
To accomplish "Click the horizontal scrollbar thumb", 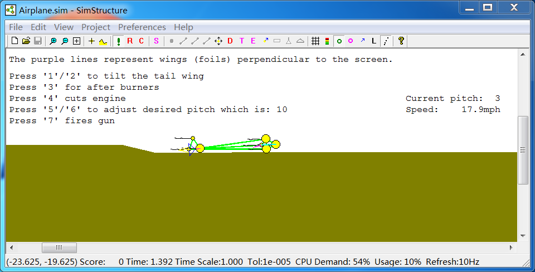I will pyautogui.click(x=59, y=248).
